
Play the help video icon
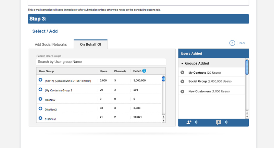(x=232, y=43)
